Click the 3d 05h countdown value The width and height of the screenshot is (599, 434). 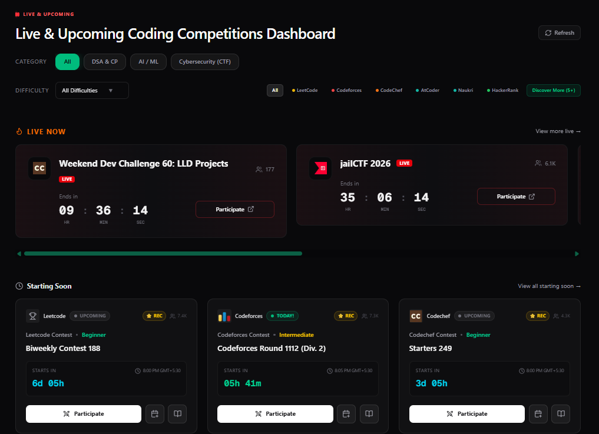point(431,383)
